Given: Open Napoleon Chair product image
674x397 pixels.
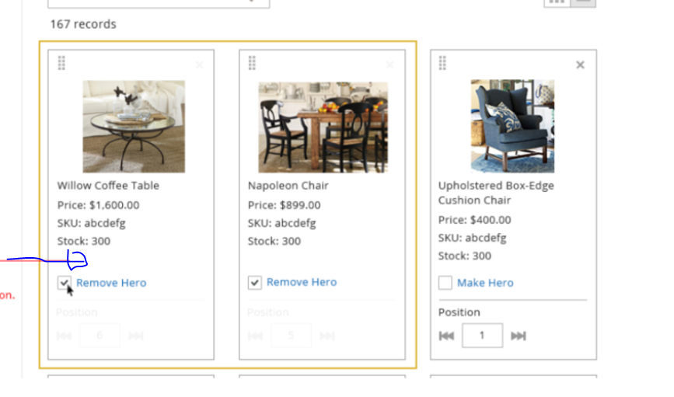Looking at the screenshot, I should tap(323, 127).
